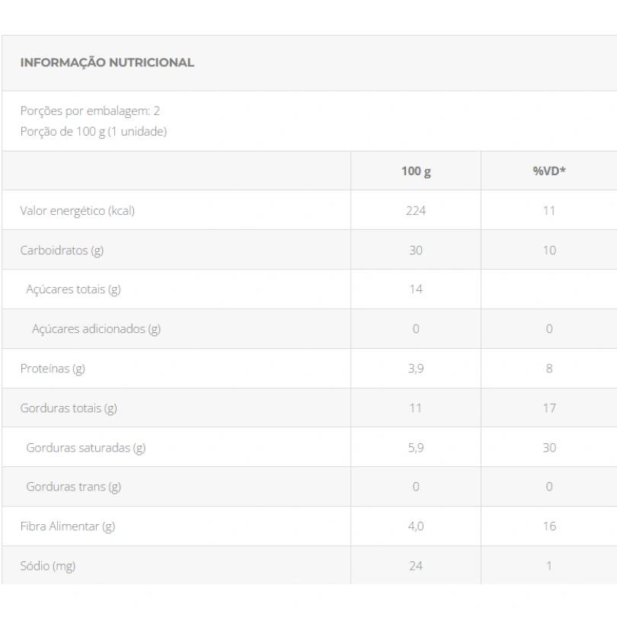This screenshot has height=617, width=617.
Task: Click the Proteínas value 3,9
Action: point(416,369)
